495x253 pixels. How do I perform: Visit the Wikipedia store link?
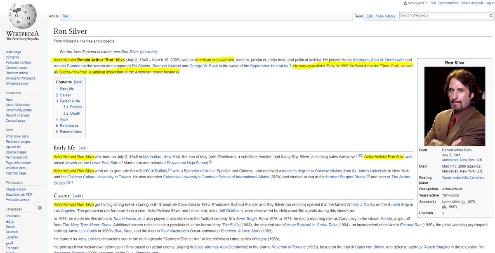(17, 83)
